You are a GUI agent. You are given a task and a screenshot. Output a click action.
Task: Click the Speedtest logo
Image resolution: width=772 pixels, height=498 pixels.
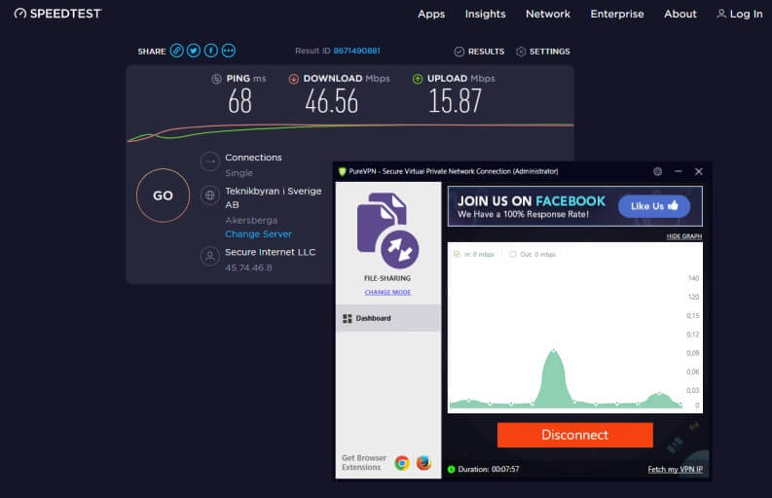click(57, 14)
